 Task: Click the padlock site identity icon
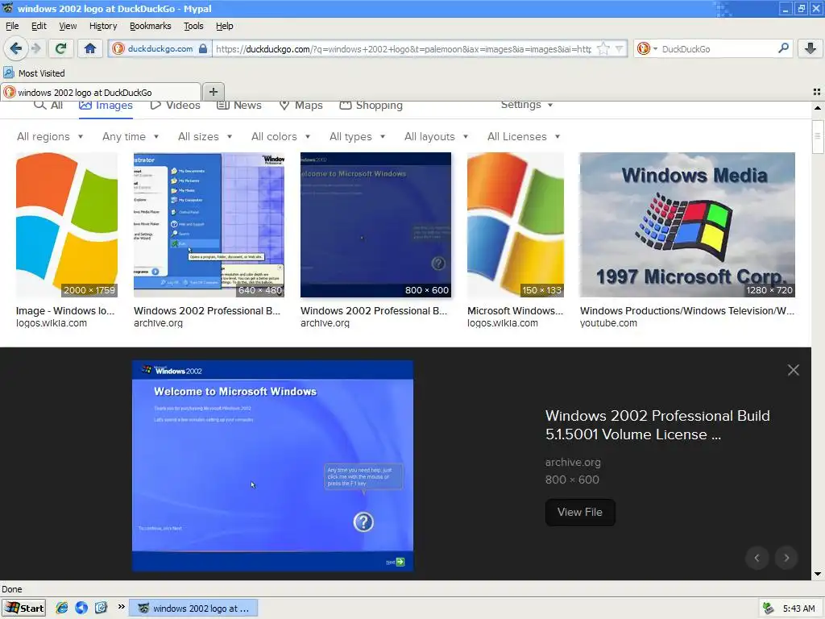pyautogui.click(x=203, y=48)
